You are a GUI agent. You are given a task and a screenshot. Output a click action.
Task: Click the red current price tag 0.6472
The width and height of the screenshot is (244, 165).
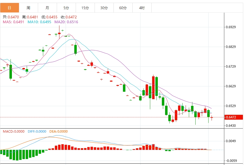point(233,117)
